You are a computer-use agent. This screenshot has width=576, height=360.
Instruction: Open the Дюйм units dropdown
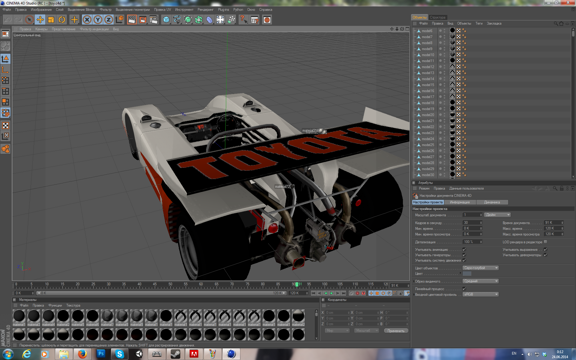(497, 215)
